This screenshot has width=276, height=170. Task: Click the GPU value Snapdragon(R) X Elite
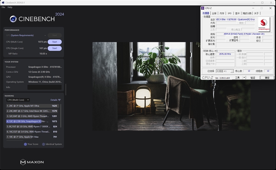45,77
